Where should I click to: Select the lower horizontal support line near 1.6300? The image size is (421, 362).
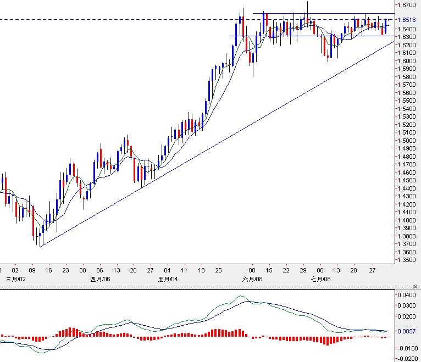(x=312, y=36)
